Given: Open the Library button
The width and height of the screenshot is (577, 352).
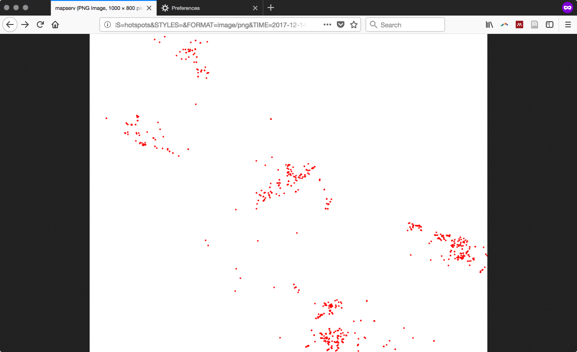Looking at the screenshot, I should (489, 25).
